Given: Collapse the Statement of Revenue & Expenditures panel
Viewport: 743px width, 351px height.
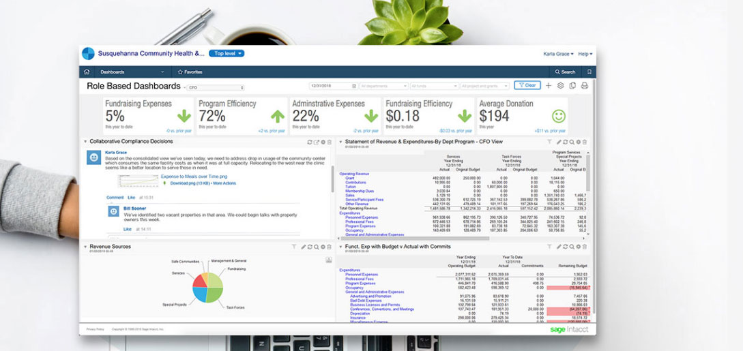Looking at the screenshot, I should 340,142.
